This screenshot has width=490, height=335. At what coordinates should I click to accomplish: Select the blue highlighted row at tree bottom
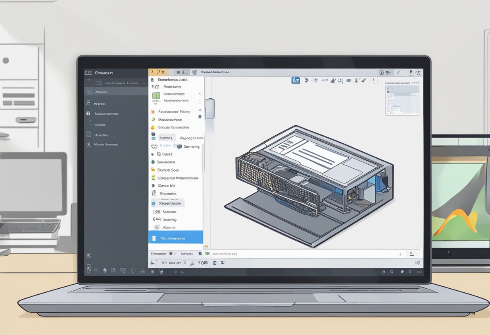[176, 238]
